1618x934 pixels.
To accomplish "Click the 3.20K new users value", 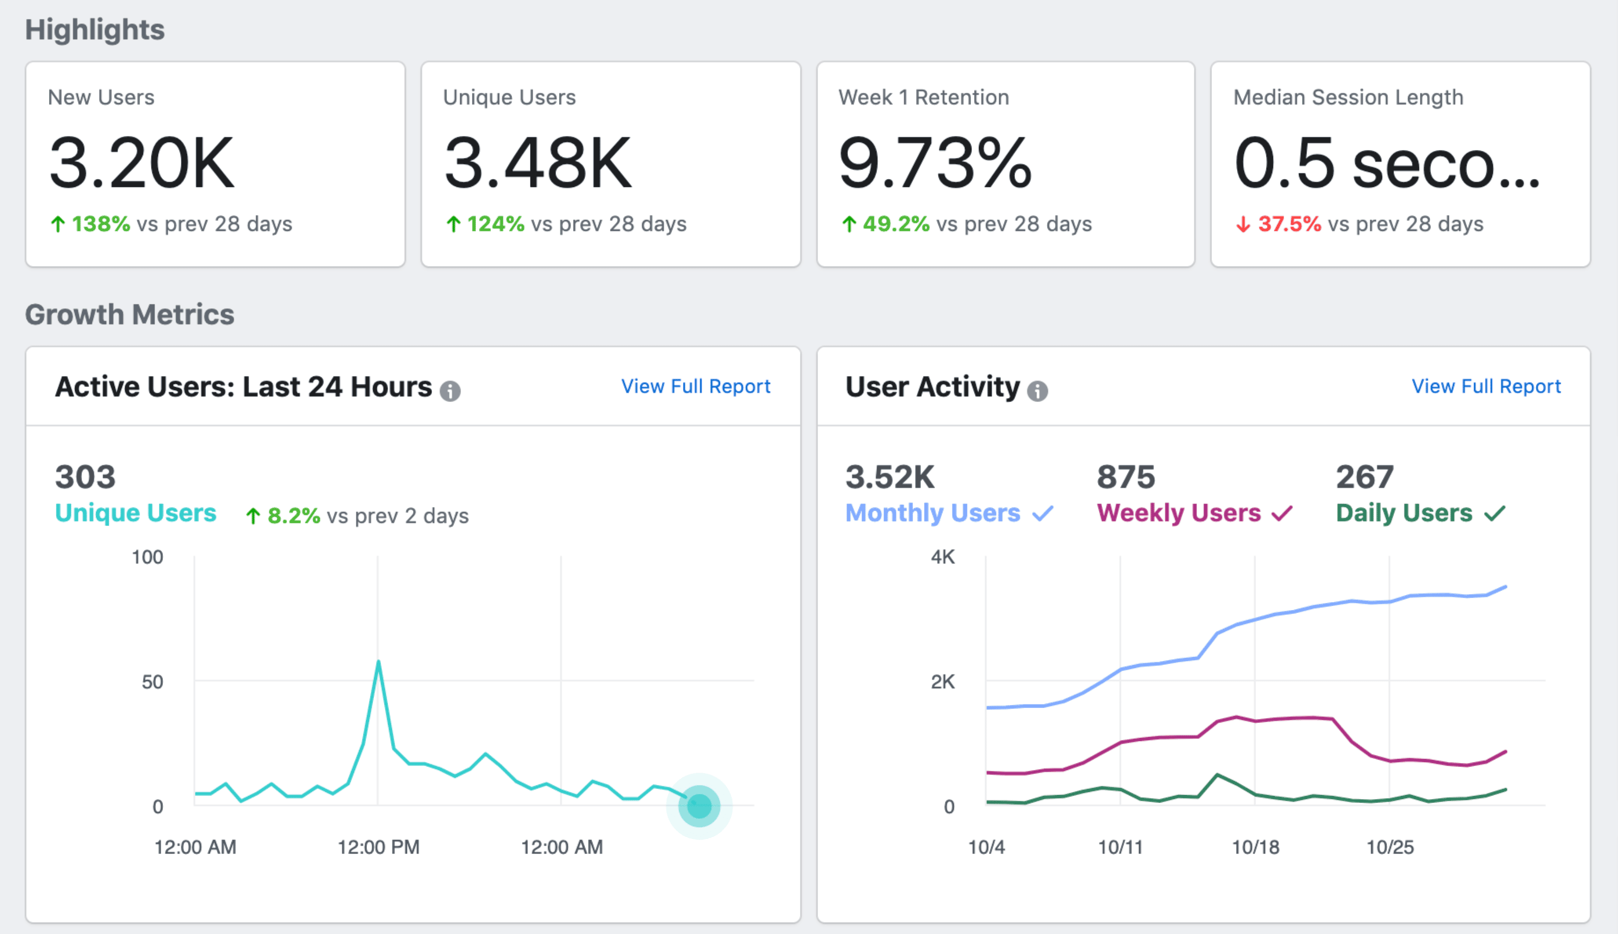I will (x=141, y=163).
